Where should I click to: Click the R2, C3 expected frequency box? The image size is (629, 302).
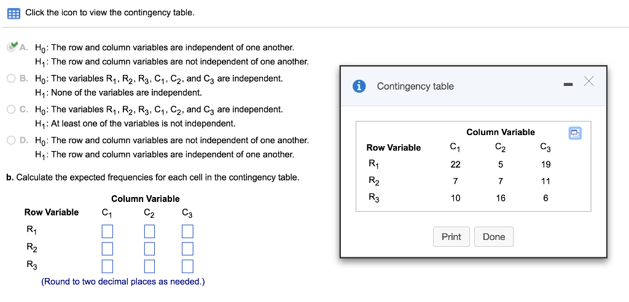tap(187, 249)
